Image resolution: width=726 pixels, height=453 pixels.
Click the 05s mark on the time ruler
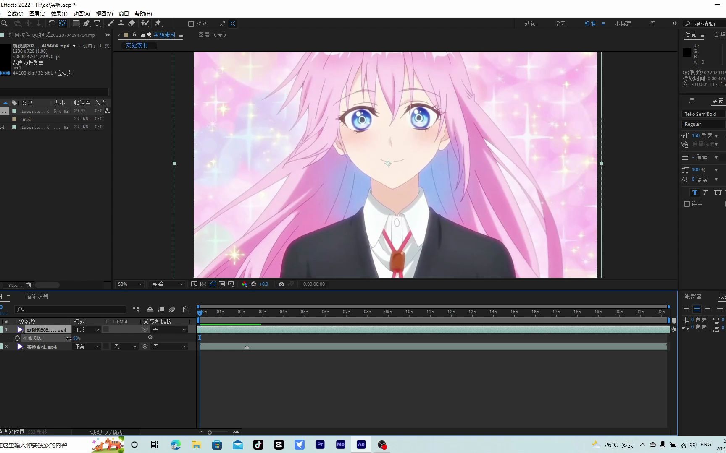pyautogui.click(x=305, y=312)
